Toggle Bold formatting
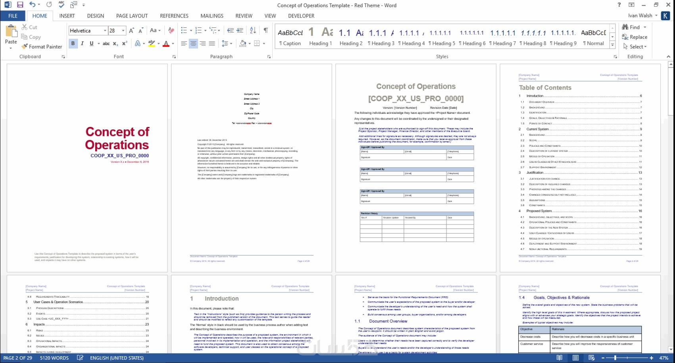675x363 pixels. pyautogui.click(x=73, y=44)
